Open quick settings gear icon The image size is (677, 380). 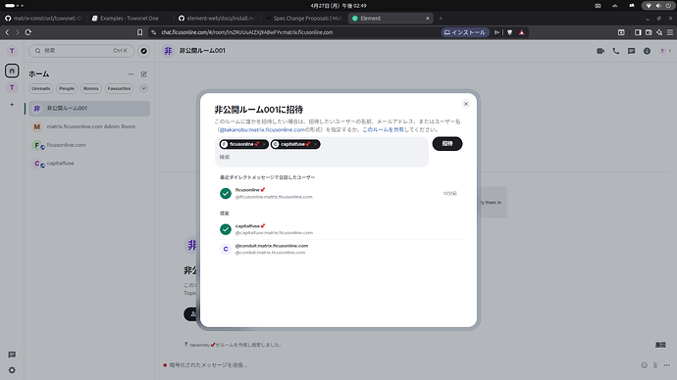(12, 370)
